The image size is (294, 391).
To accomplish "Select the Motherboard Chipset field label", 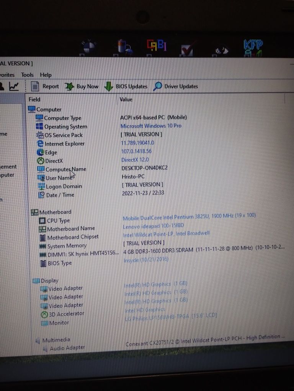I will click(73, 237).
